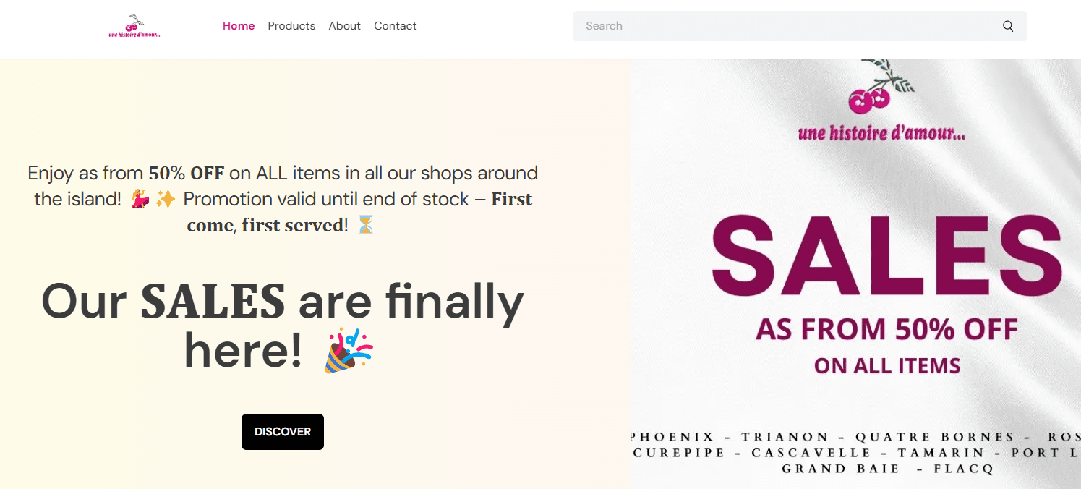
Task: Click the Our SALES are finally here heading
Action: pyautogui.click(x=283, y=326)
